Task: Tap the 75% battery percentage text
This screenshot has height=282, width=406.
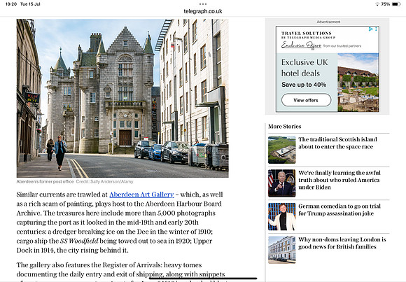Action: pyautogui.click(x=385, y=4)
